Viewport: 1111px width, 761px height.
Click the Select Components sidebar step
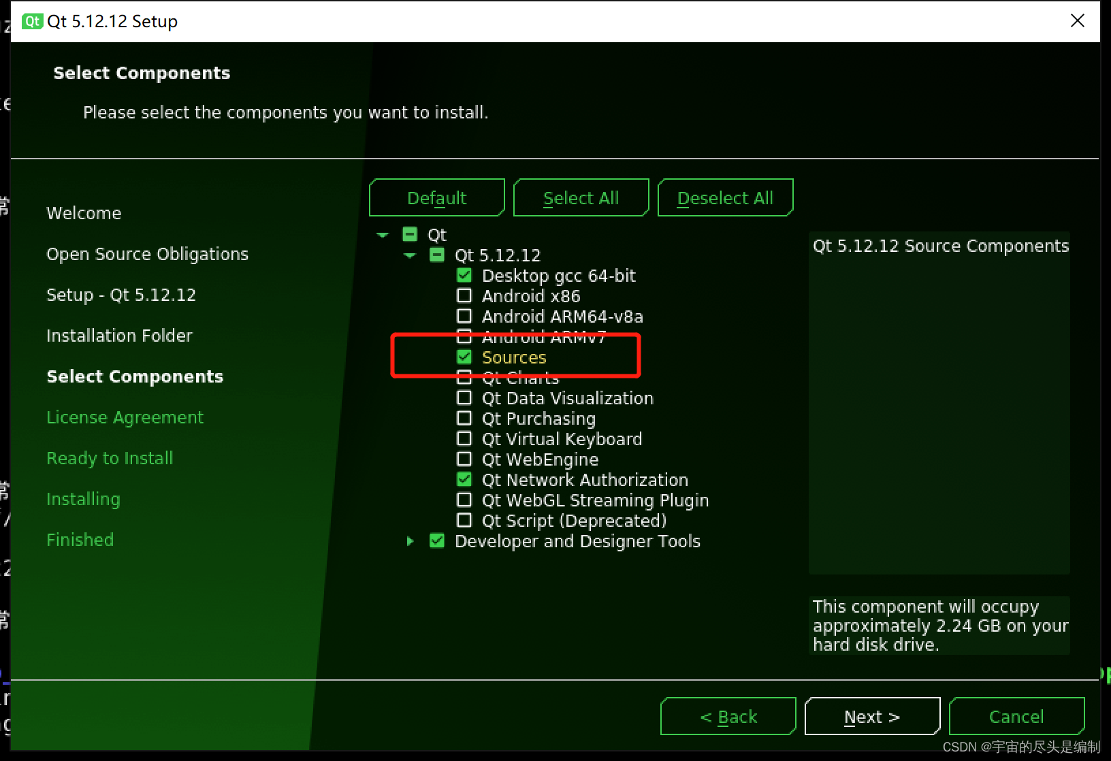click(x=135, y=376)
